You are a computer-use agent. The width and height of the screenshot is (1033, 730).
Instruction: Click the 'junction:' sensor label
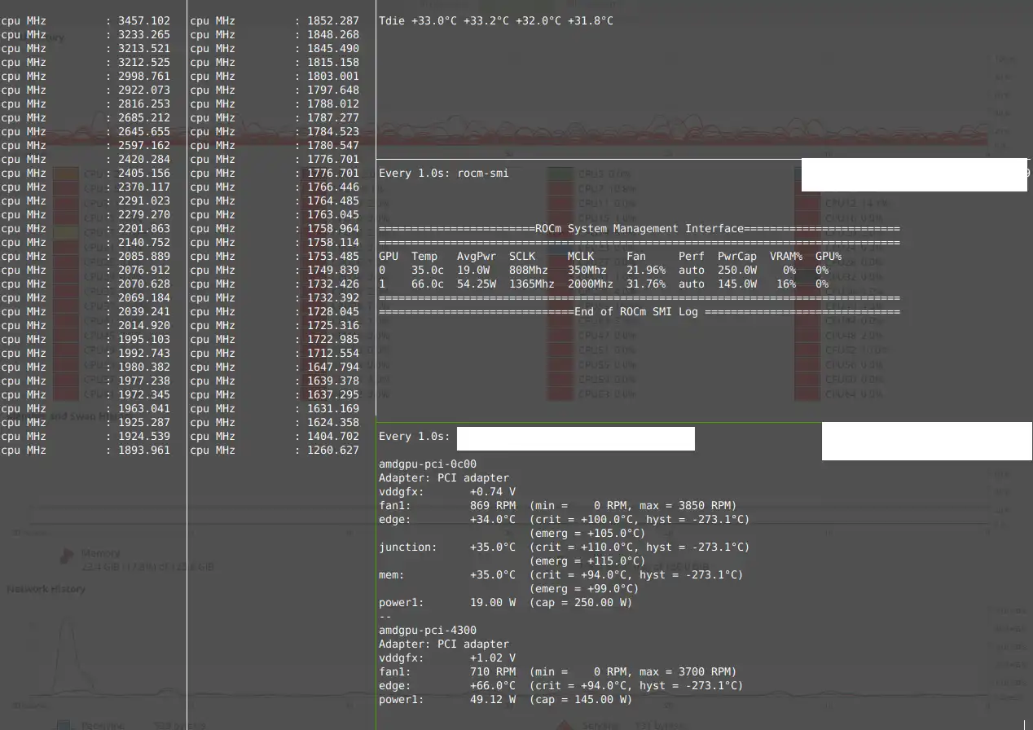pos(408,547)
